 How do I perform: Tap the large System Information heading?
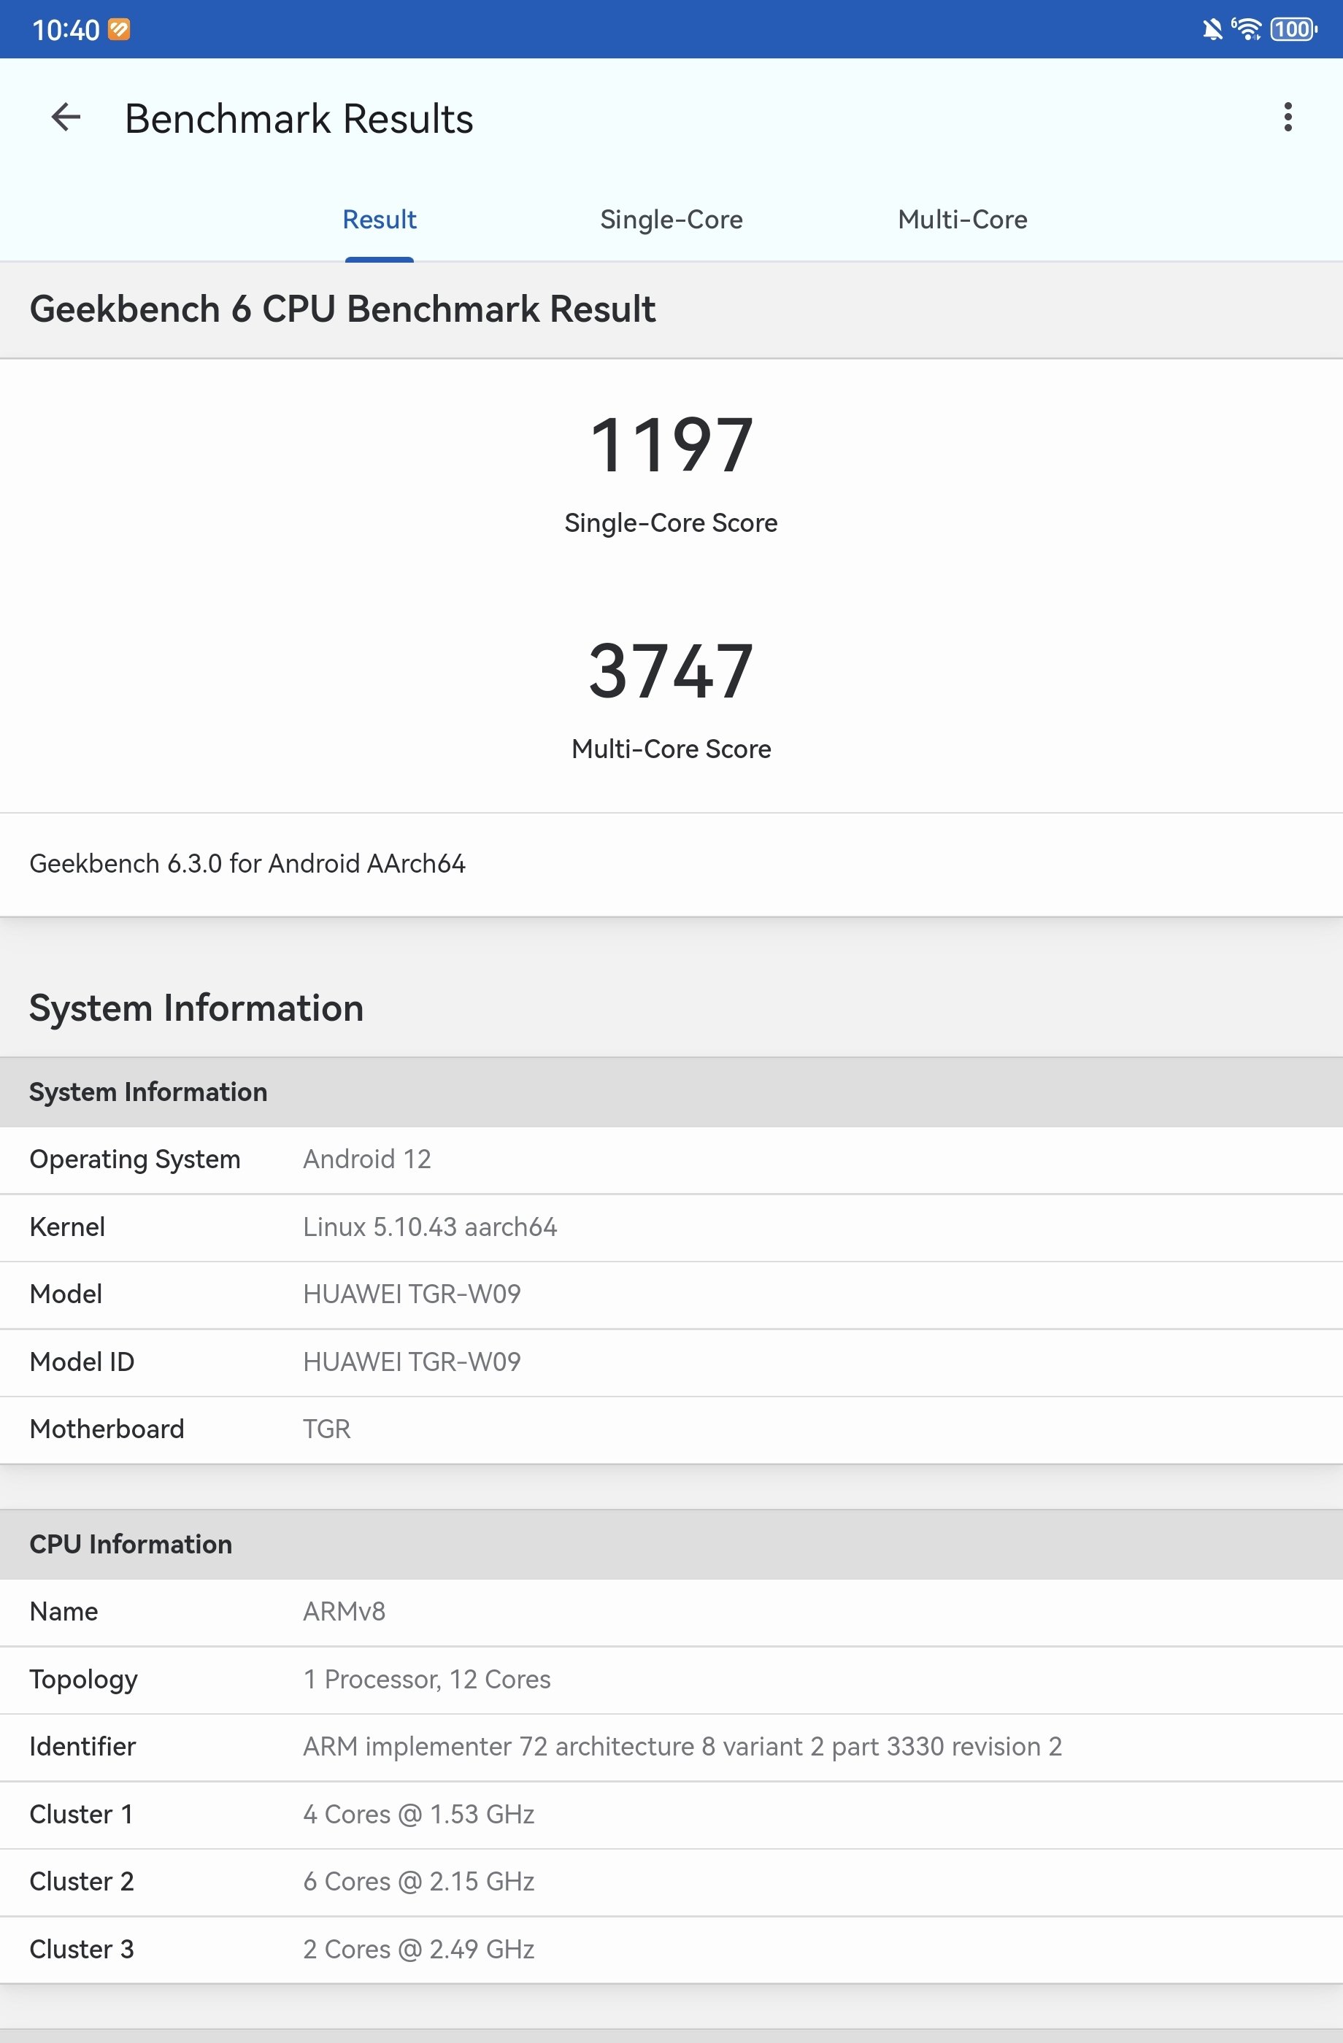pyautogui.click(x=196, y=1008)
